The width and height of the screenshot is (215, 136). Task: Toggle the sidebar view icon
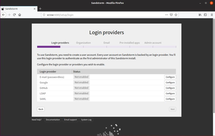click(x=205, y=15)
